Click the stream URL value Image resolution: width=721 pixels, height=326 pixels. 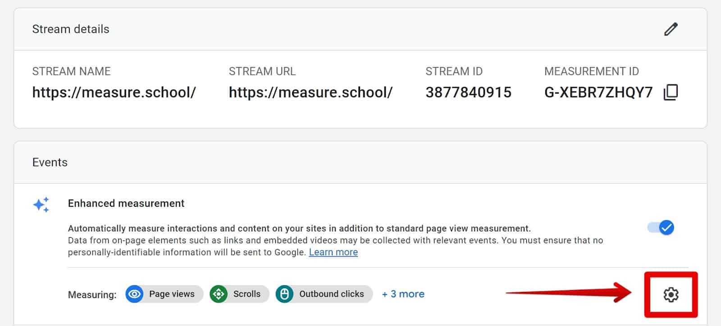(x=310, y=92)
